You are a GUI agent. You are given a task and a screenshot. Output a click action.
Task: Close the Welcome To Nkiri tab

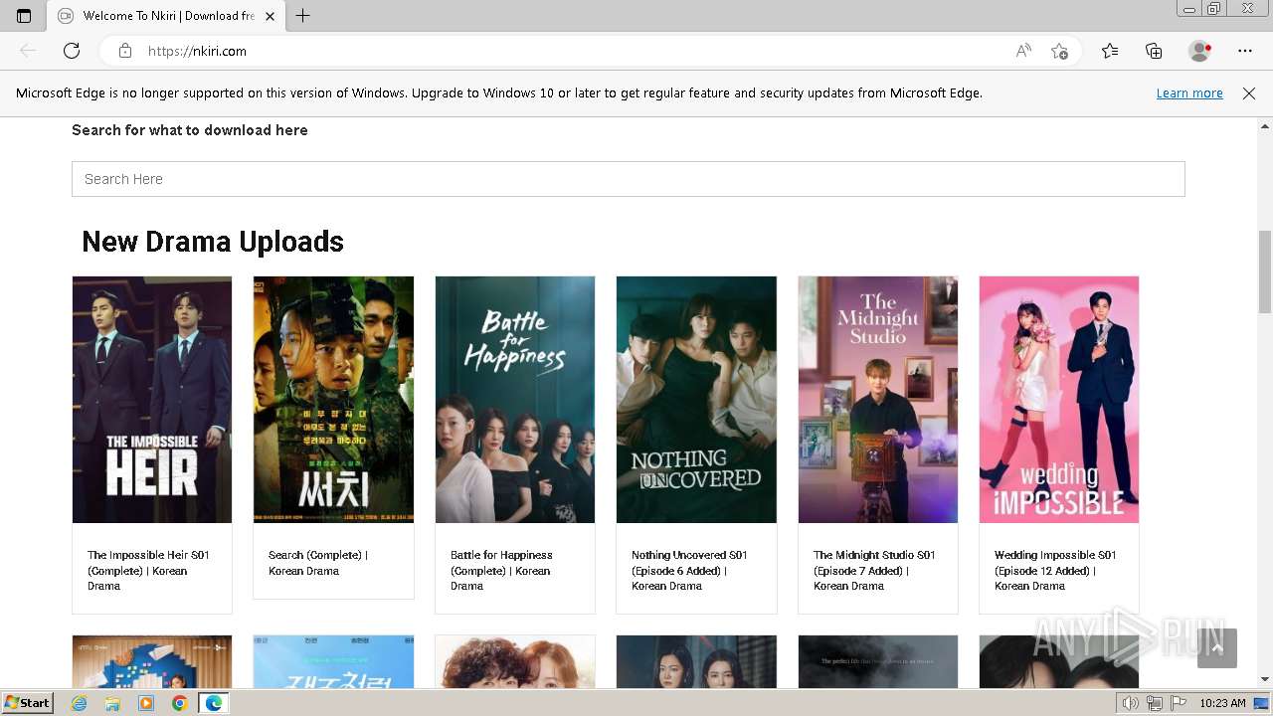[271, 16]
